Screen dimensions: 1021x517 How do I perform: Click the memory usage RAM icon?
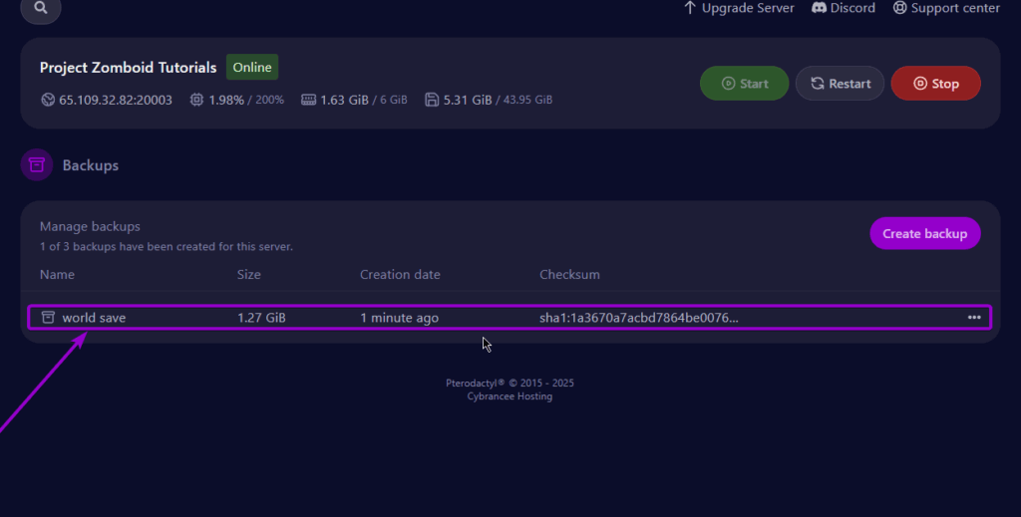point(309,100)
